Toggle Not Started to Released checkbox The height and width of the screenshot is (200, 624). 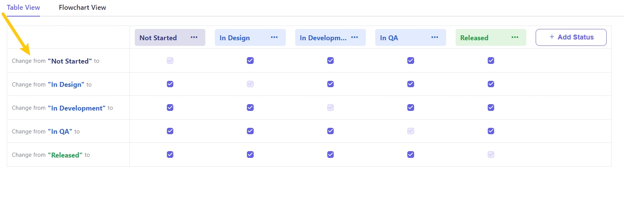tap(491, 61)
